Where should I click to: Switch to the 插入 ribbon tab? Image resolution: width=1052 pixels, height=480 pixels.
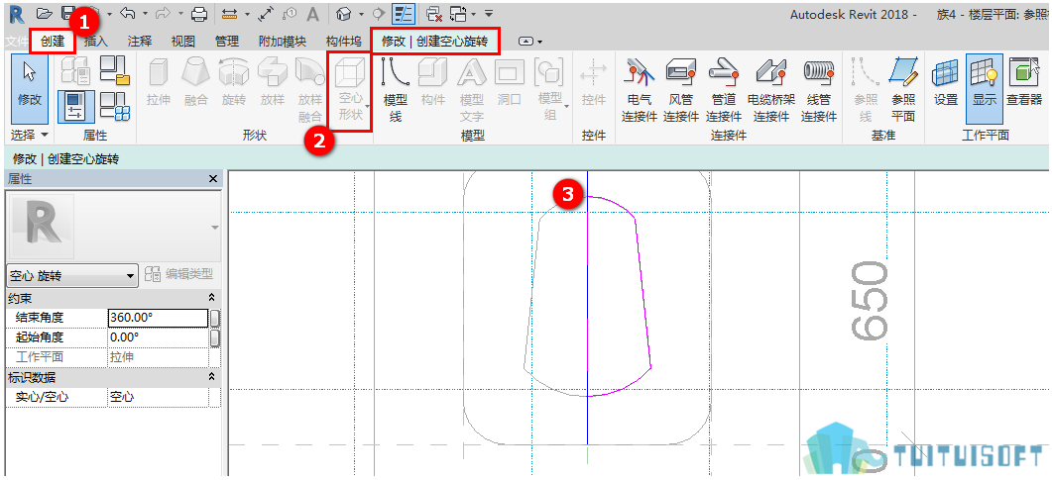(x=96, y=42)
